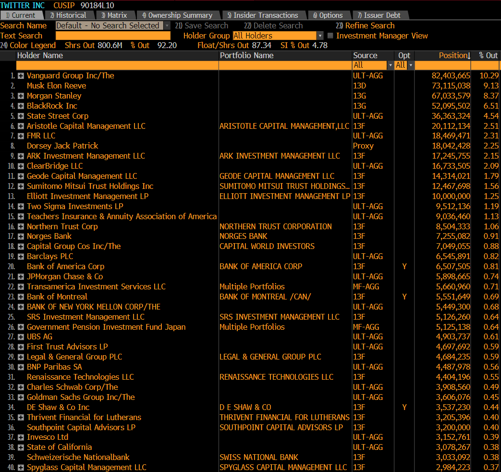Expand Invesco Ltd holder row
The width and height of the screenshot is (501, 472).
click(21, 437)
